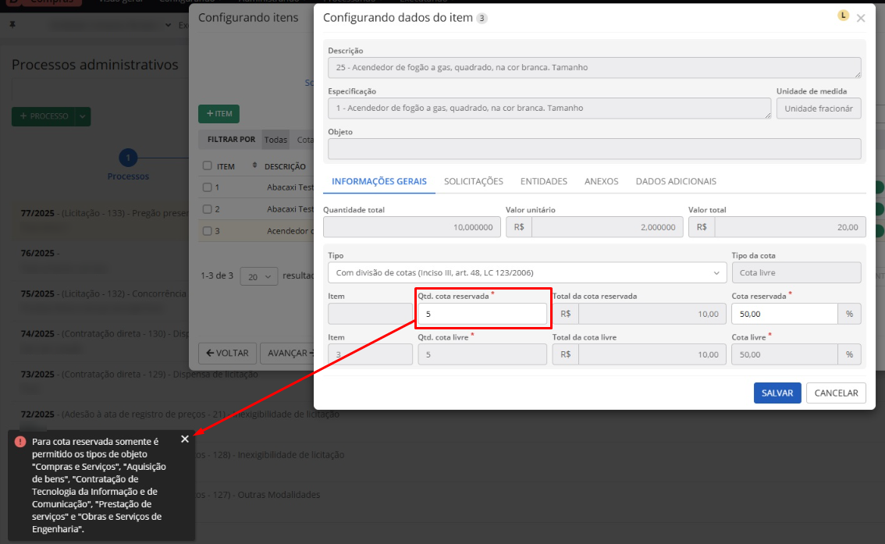Click the Total da cota livre field
This screenshot has height=544, width=885.
point(652,354)
